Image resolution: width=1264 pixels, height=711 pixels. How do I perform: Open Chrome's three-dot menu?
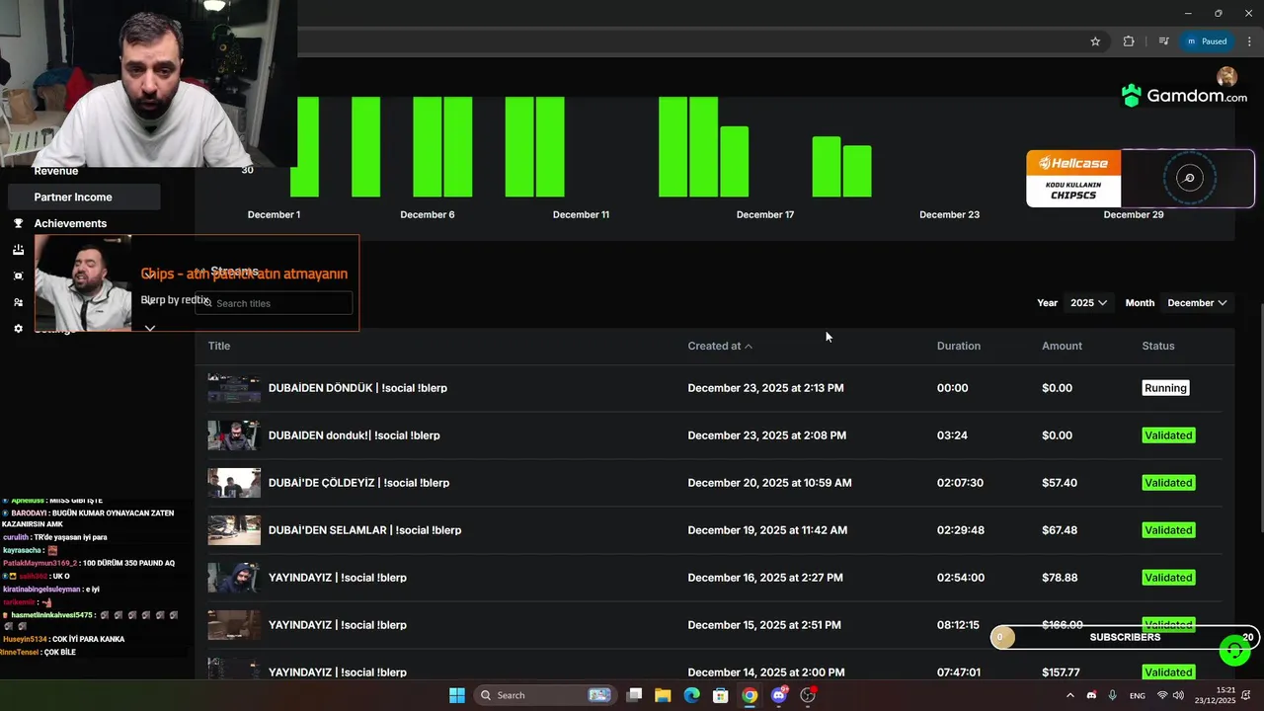click(1249, 41)
